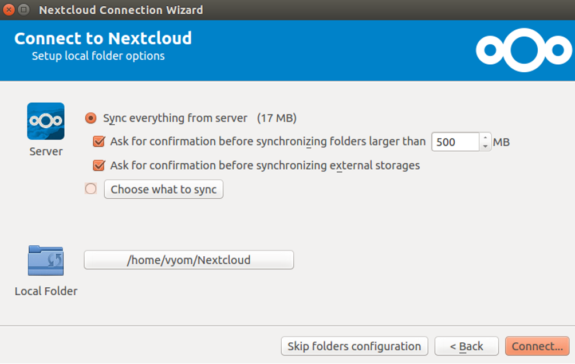Change the /home/vyom/Nextcloud local folder
The width and height of the screenshot is (575, 364).
(x=189, y=260)
